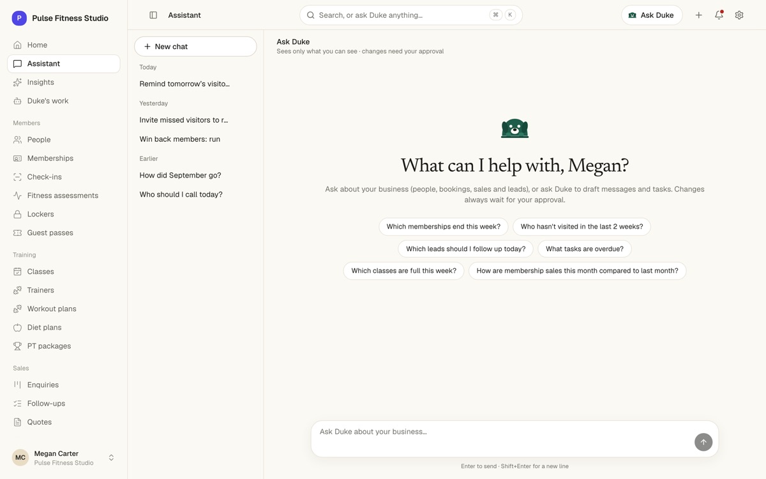Toggle the sidebar panel icon
The height and width of the screenshot is (479, 766).
click(153, 15)
